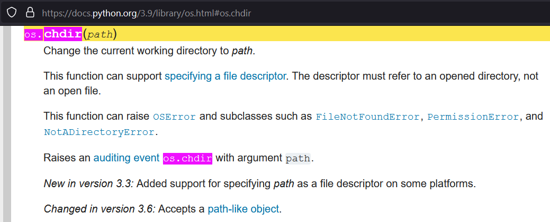
Task: Click the empty yellow area of the highlighted heading
Action: (328, 35)
